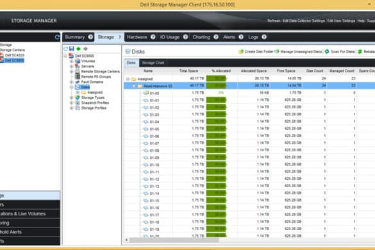This screenshot has height=250, width=375.
Task: Select the Disks sub-tab
Action: click(x=131, y=63)
